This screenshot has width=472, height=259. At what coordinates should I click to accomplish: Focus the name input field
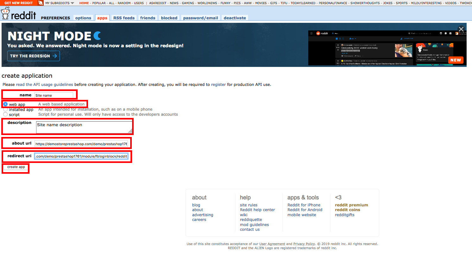point(54,95)
